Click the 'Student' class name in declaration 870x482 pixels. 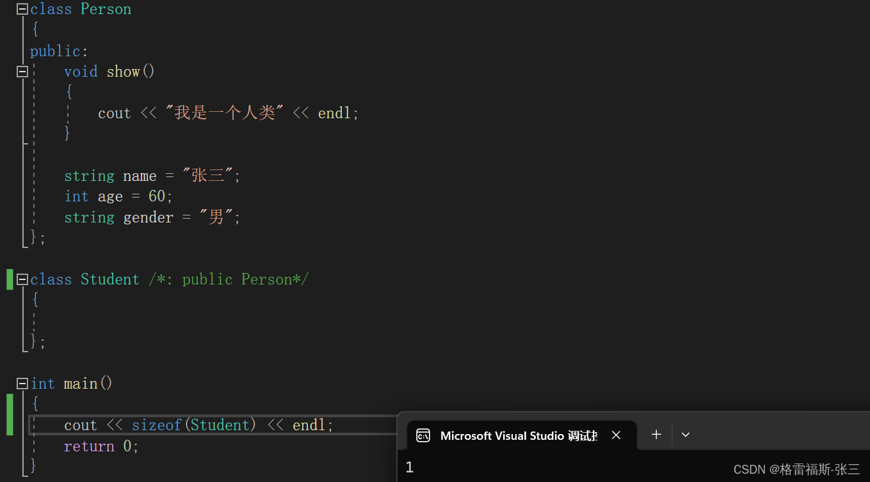pos(110,279)
